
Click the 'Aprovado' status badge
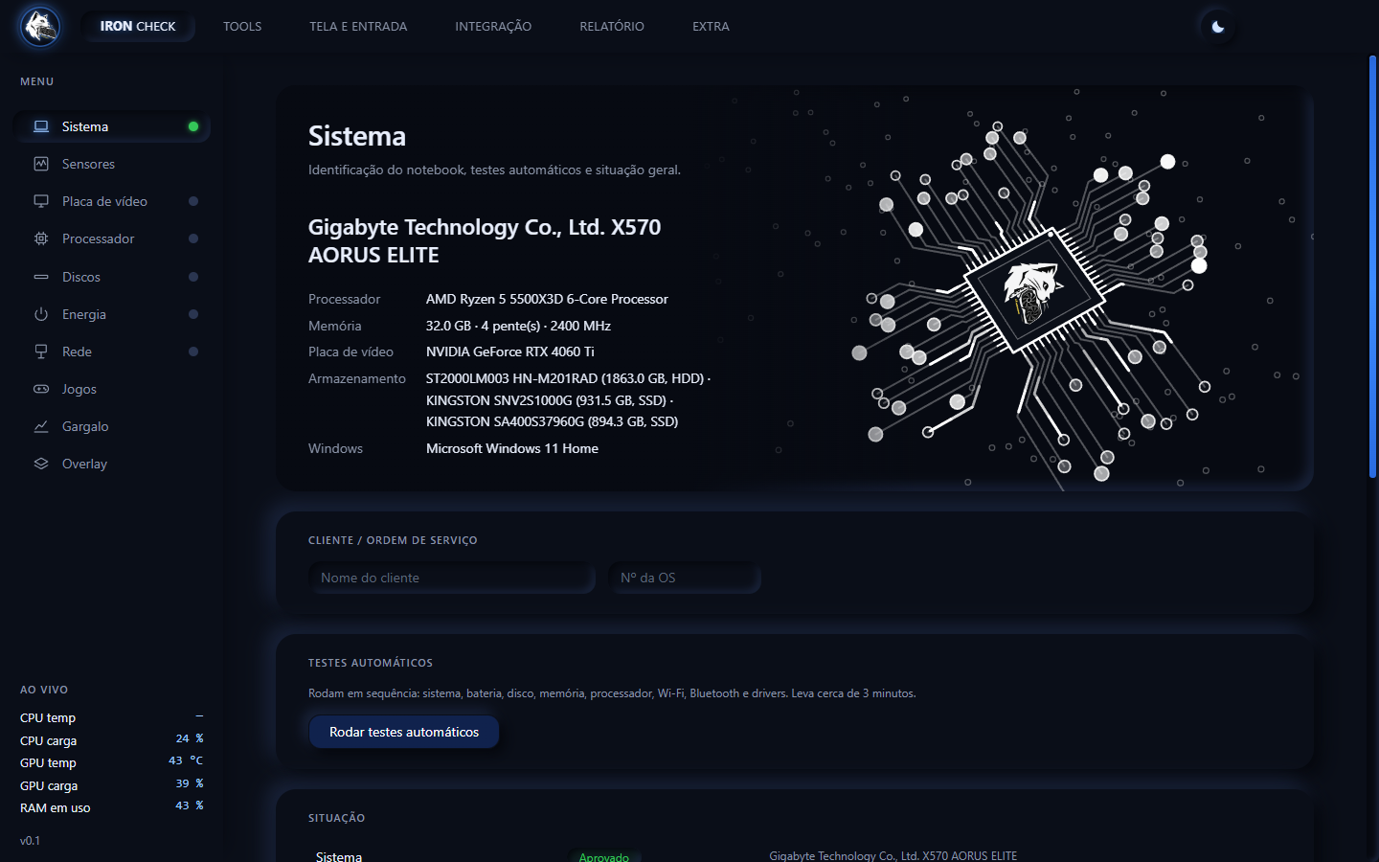click(x=604, y=857)
